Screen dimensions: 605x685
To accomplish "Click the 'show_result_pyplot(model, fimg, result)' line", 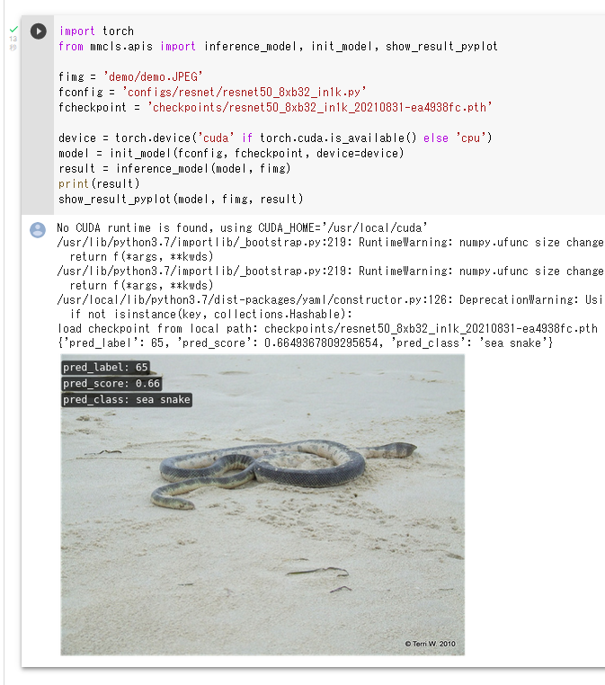I will click(x=181, y=200).
